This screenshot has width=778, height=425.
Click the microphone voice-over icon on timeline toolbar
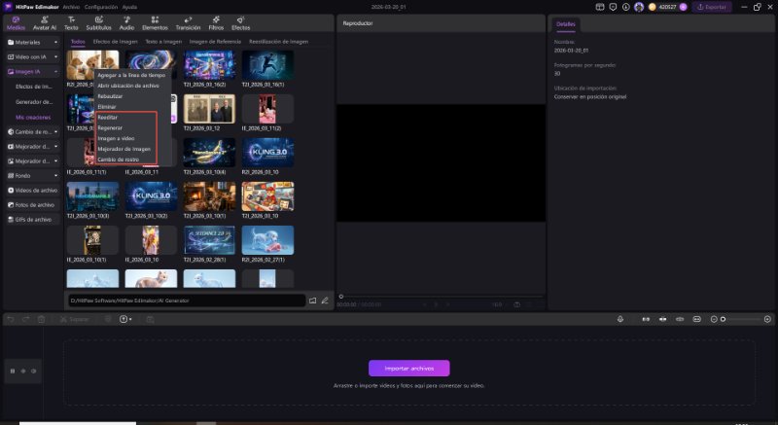(x=620, y=319)
